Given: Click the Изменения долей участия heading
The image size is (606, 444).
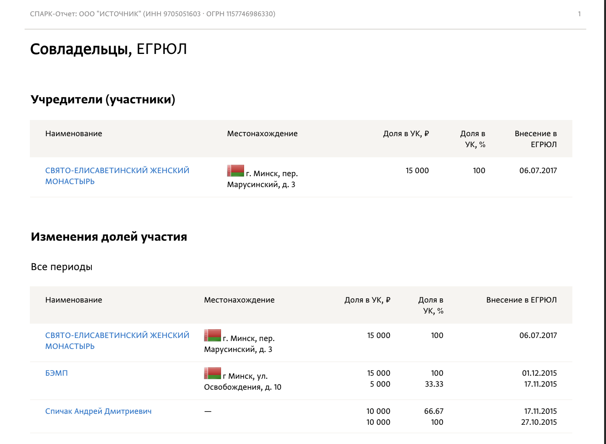Looking at the screenshot, I should point(109,237).
